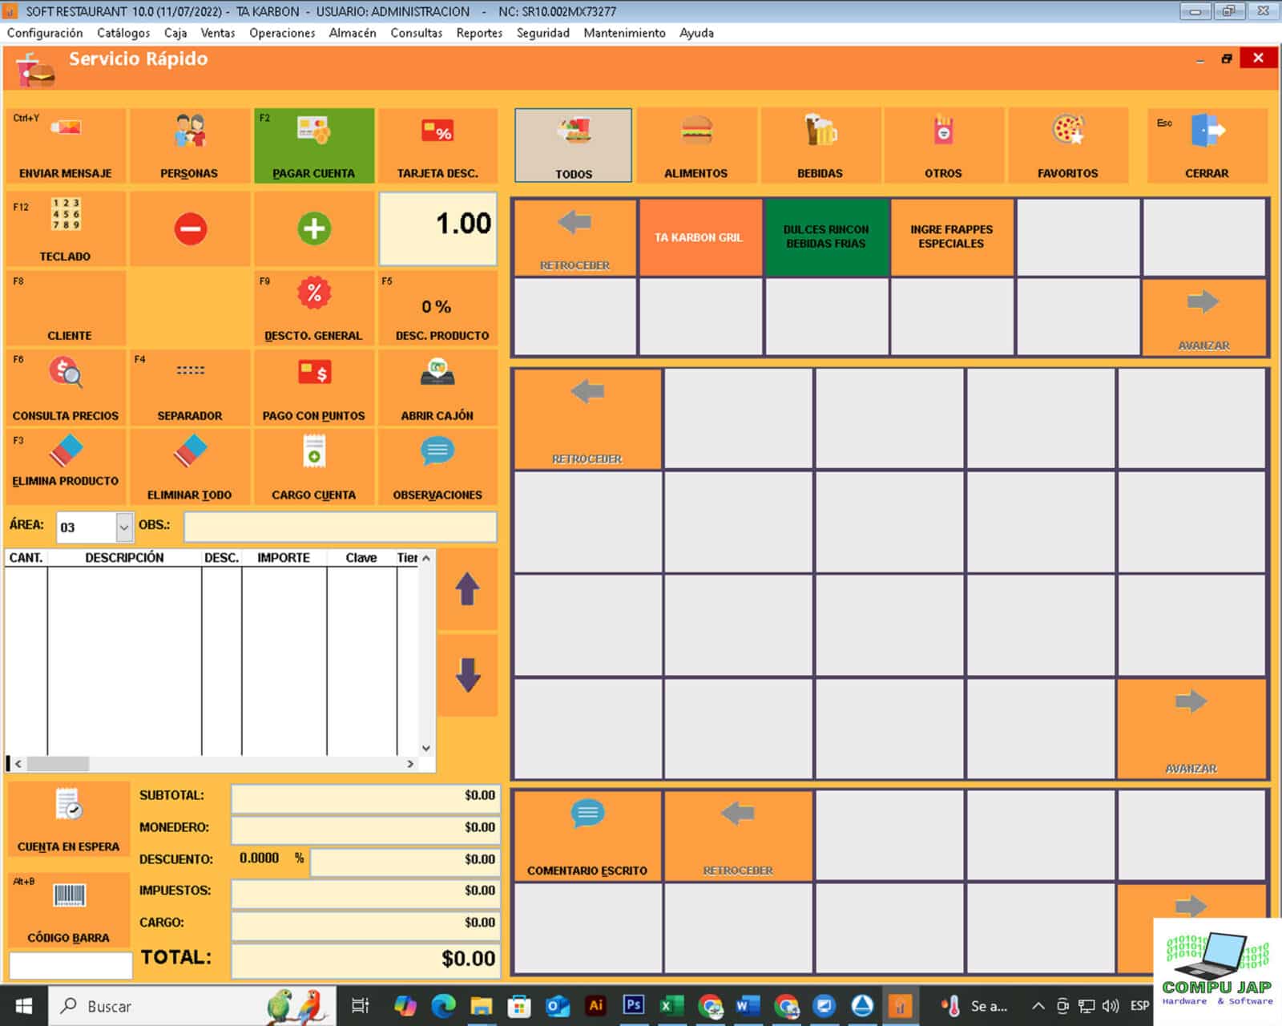This screenshot has height=1026, width=1282.
Task: Move order list down with blue arrow
Action: pos(468,675)
